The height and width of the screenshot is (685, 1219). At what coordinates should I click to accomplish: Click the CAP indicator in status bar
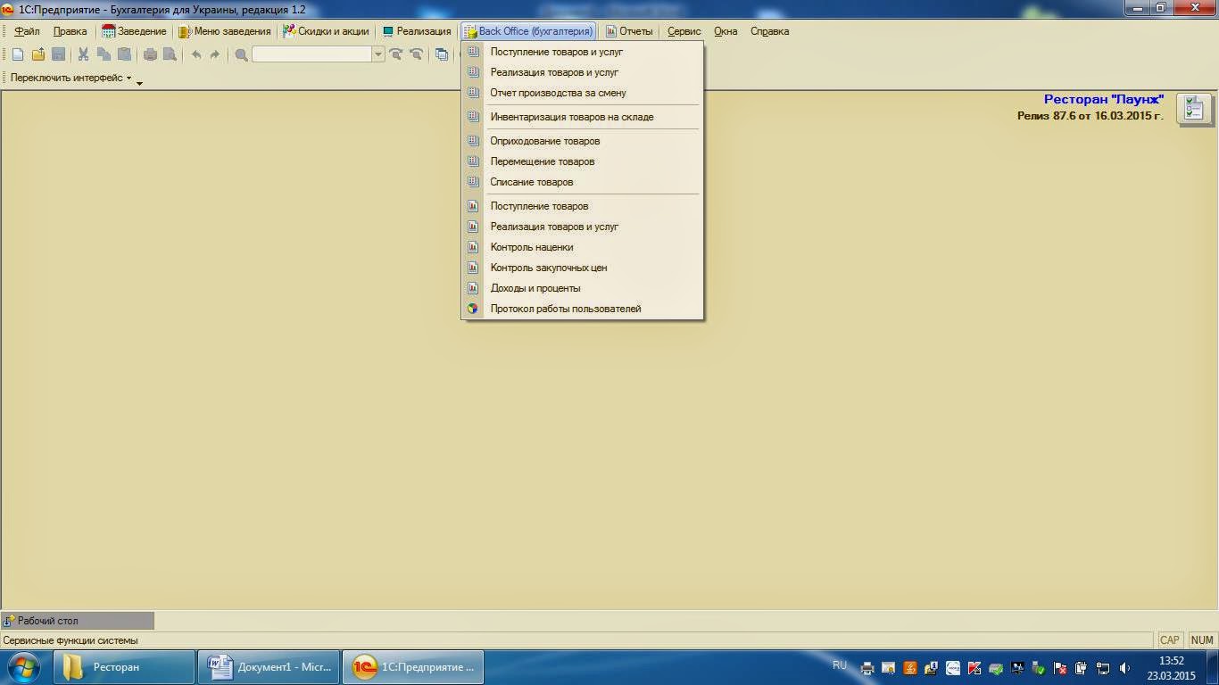[1170, 640]
